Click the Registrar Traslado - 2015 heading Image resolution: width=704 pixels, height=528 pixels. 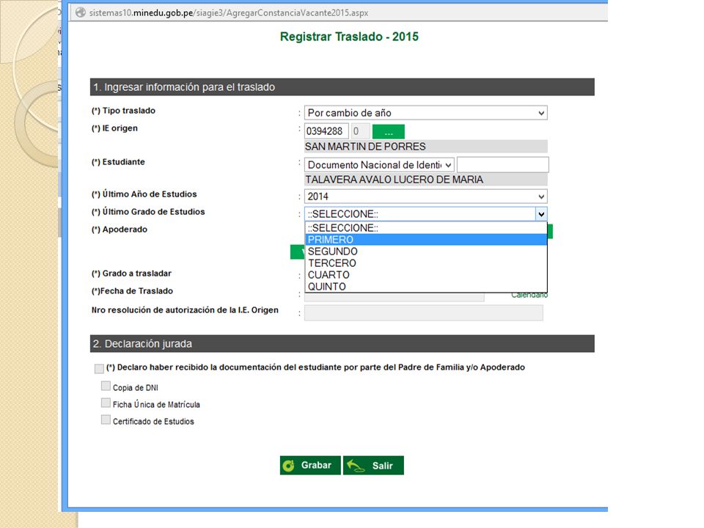(349, 37)
